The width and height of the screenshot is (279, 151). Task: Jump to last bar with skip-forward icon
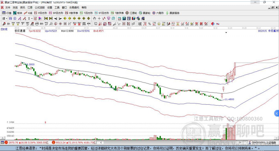(x=51, y=19)
